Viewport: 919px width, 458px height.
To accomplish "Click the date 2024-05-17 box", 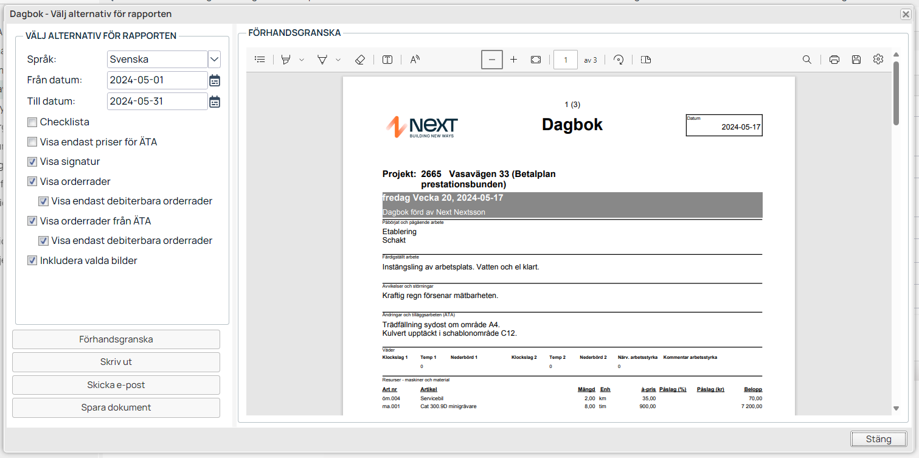I will tap(724, 125).
